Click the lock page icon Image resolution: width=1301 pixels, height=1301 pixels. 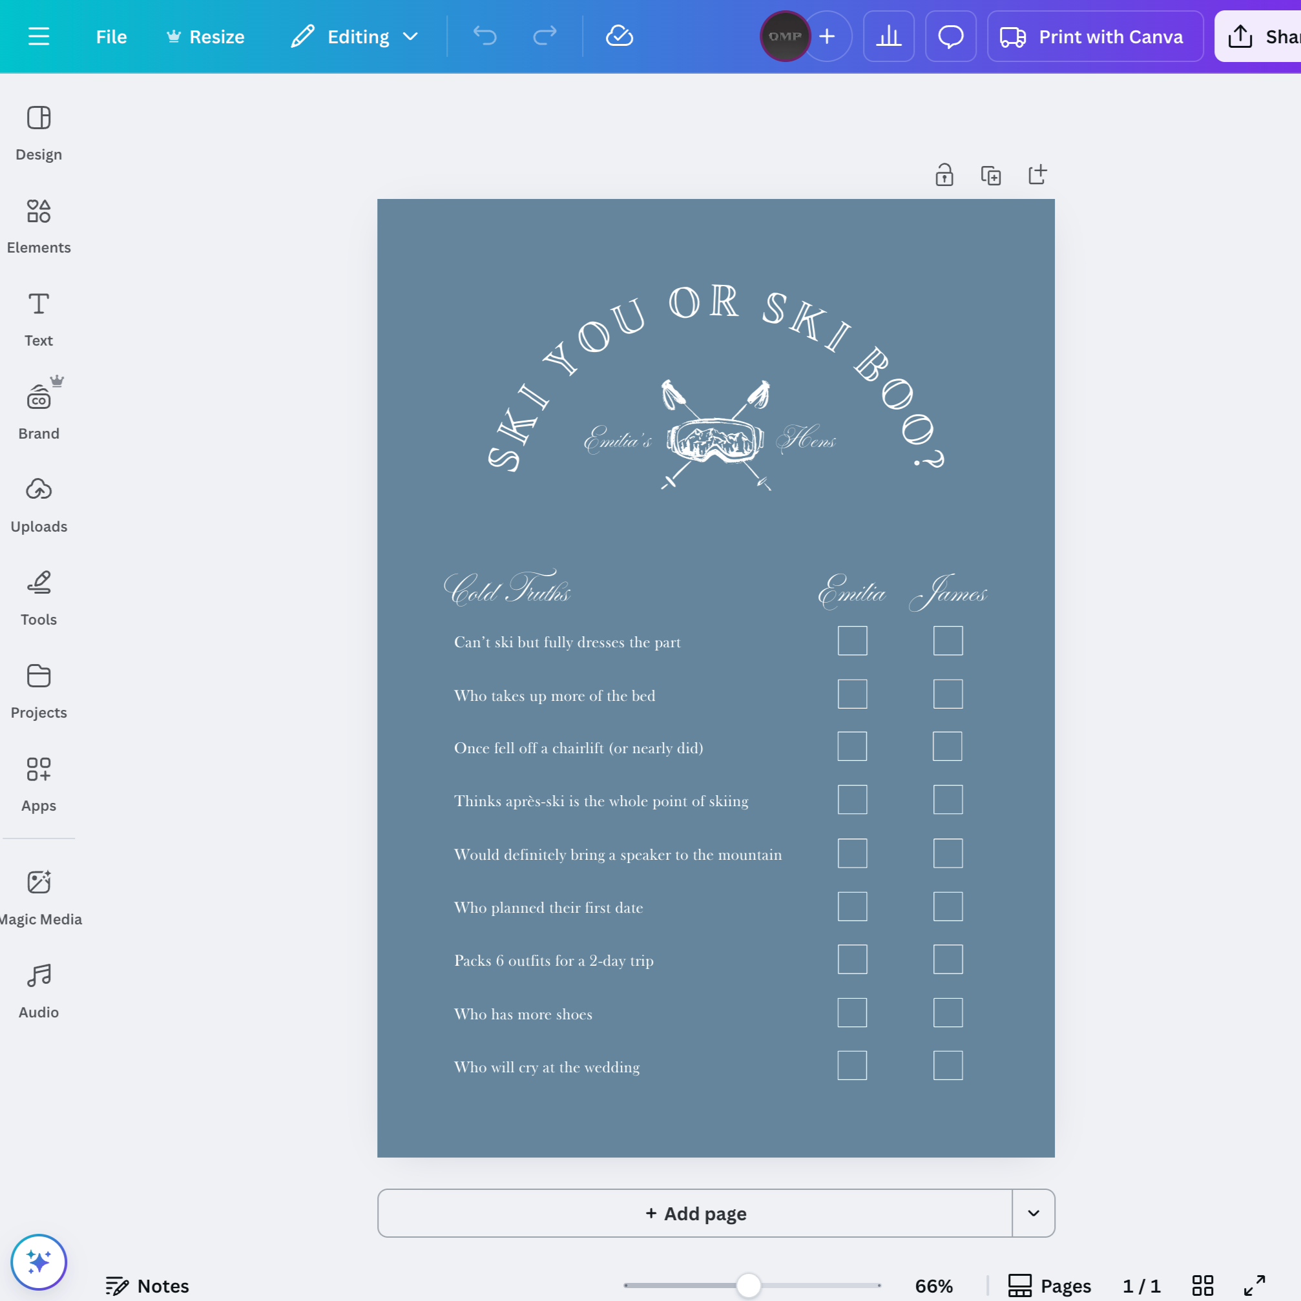(x=944, y=175)
